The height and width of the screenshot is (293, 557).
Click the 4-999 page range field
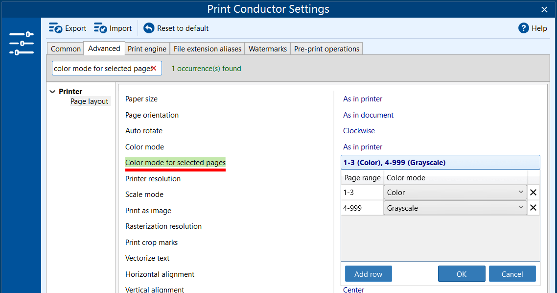pos(362,208)
